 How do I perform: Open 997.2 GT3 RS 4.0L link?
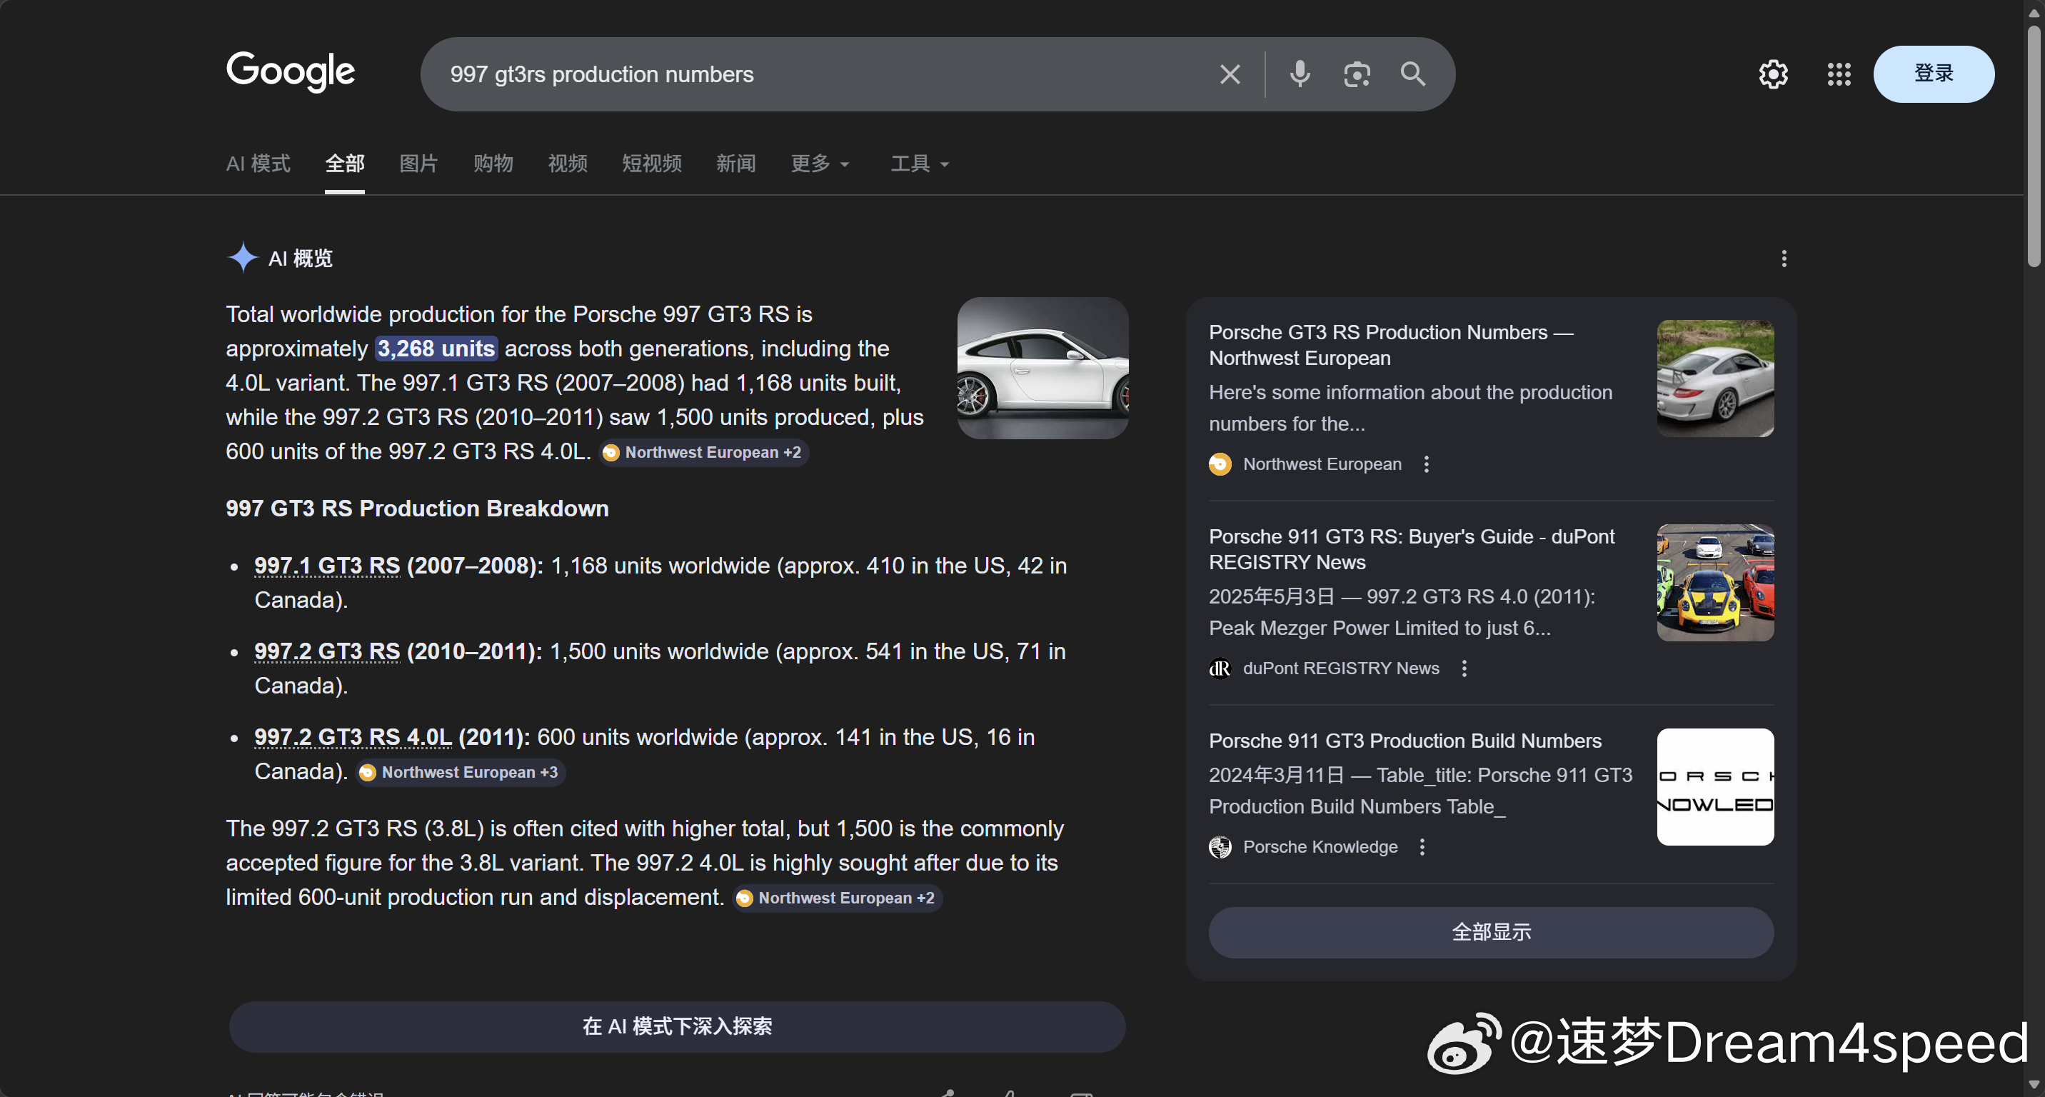353,738
